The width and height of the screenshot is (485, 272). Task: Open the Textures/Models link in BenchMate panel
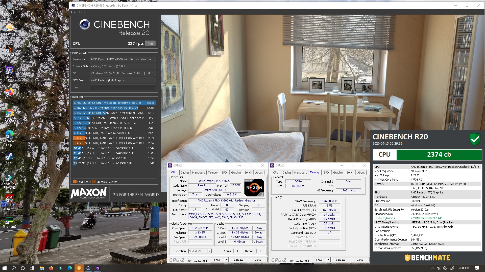384,218
